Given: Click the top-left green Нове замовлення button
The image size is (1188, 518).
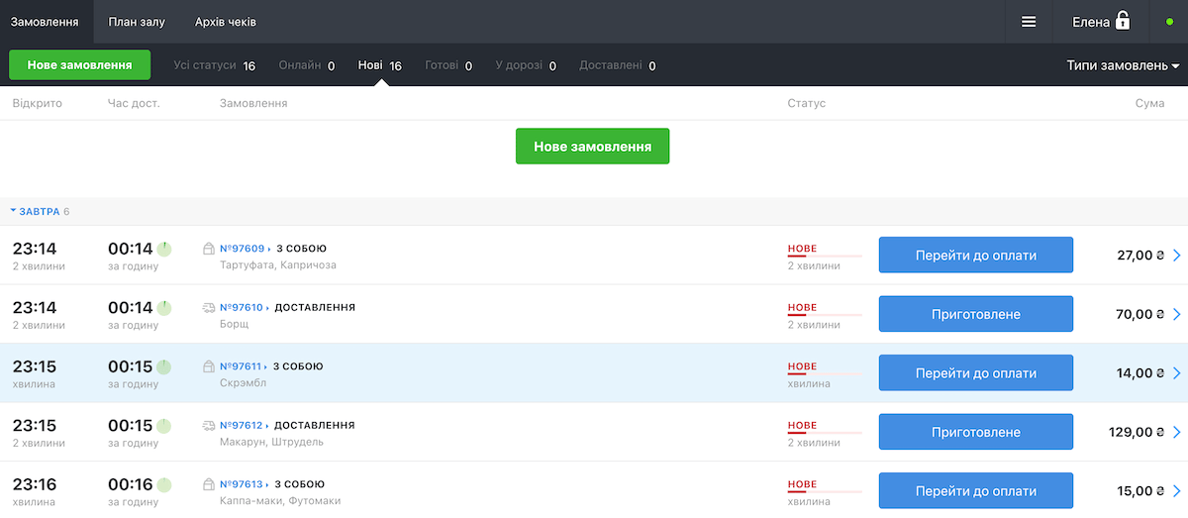Looking at the screenshot, I should [79, 65].
